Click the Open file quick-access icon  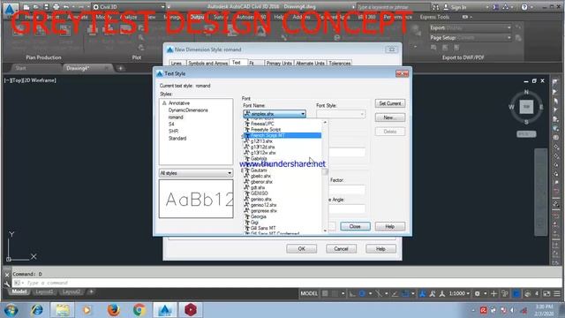[x=36, y=7]
